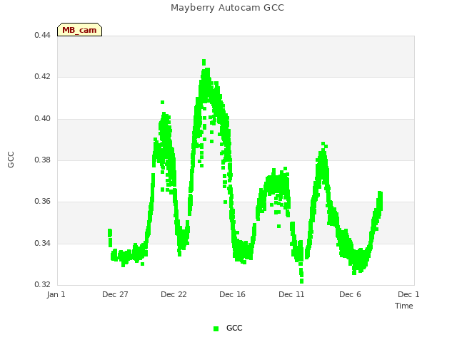This screenshot has height=342, width=457.
Task: Click the Dec 16 axis label
Action: [x=232, y=294]
